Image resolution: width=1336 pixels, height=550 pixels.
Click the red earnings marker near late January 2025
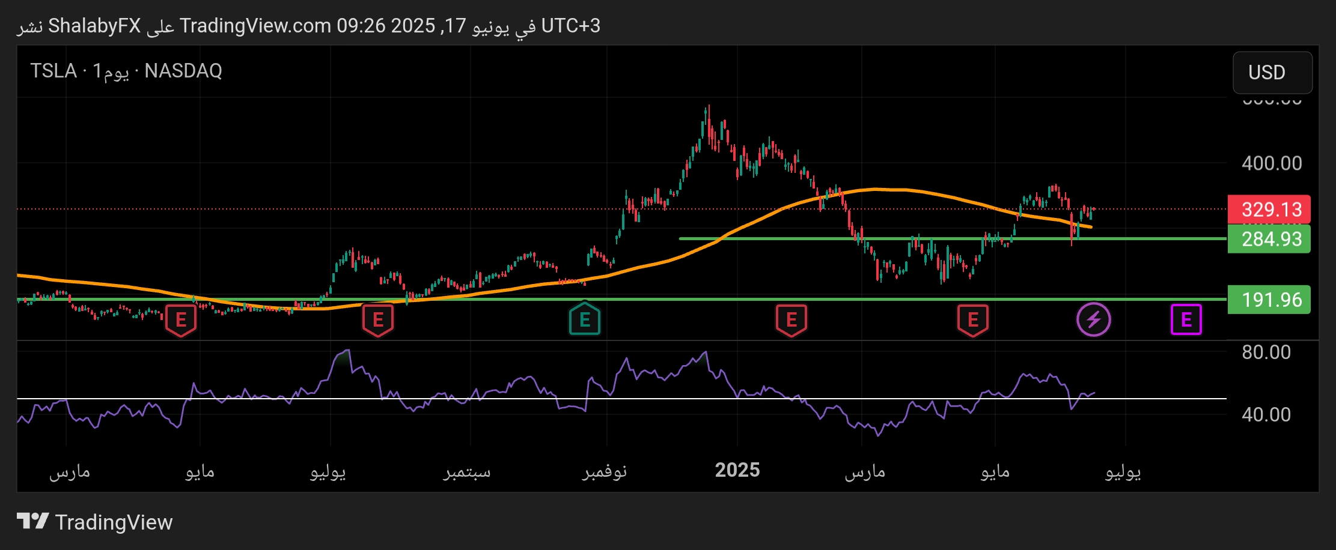(792, 321)
